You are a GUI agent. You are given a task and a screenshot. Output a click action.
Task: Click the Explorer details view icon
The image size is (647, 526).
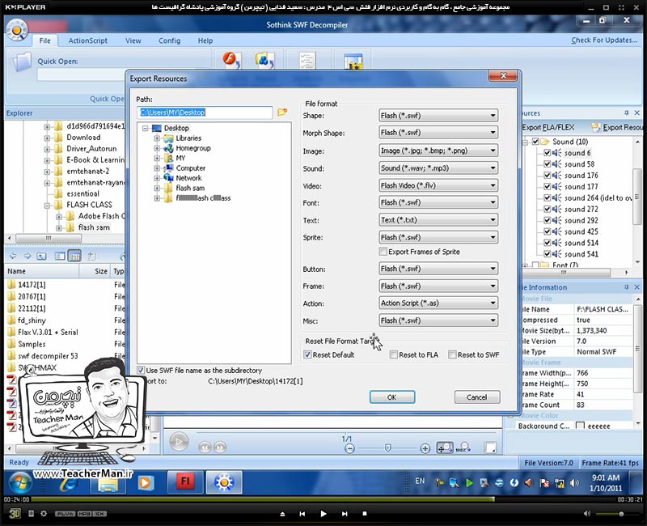point(74,256)
